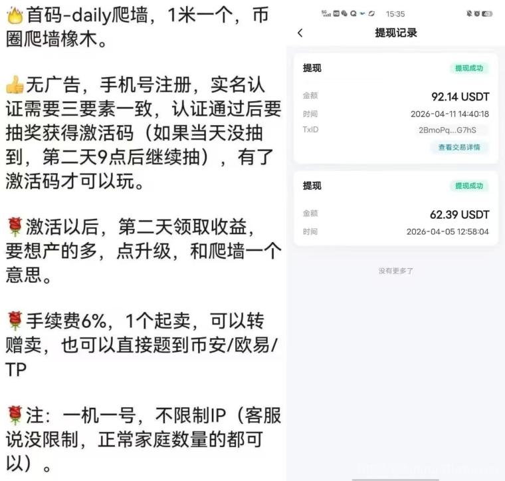
Task: Tap the battery level indicator
Action: click(x=487, y=13)
